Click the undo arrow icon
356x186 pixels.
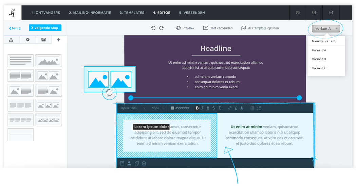[x=153, y=28]
